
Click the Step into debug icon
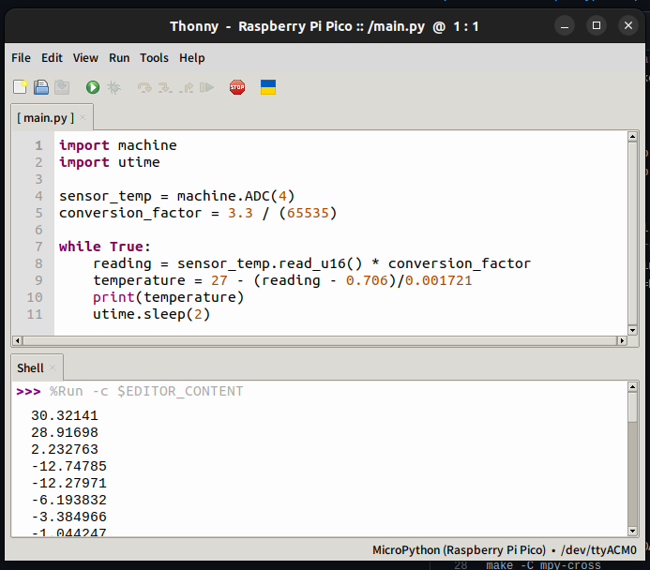(165, 87)
